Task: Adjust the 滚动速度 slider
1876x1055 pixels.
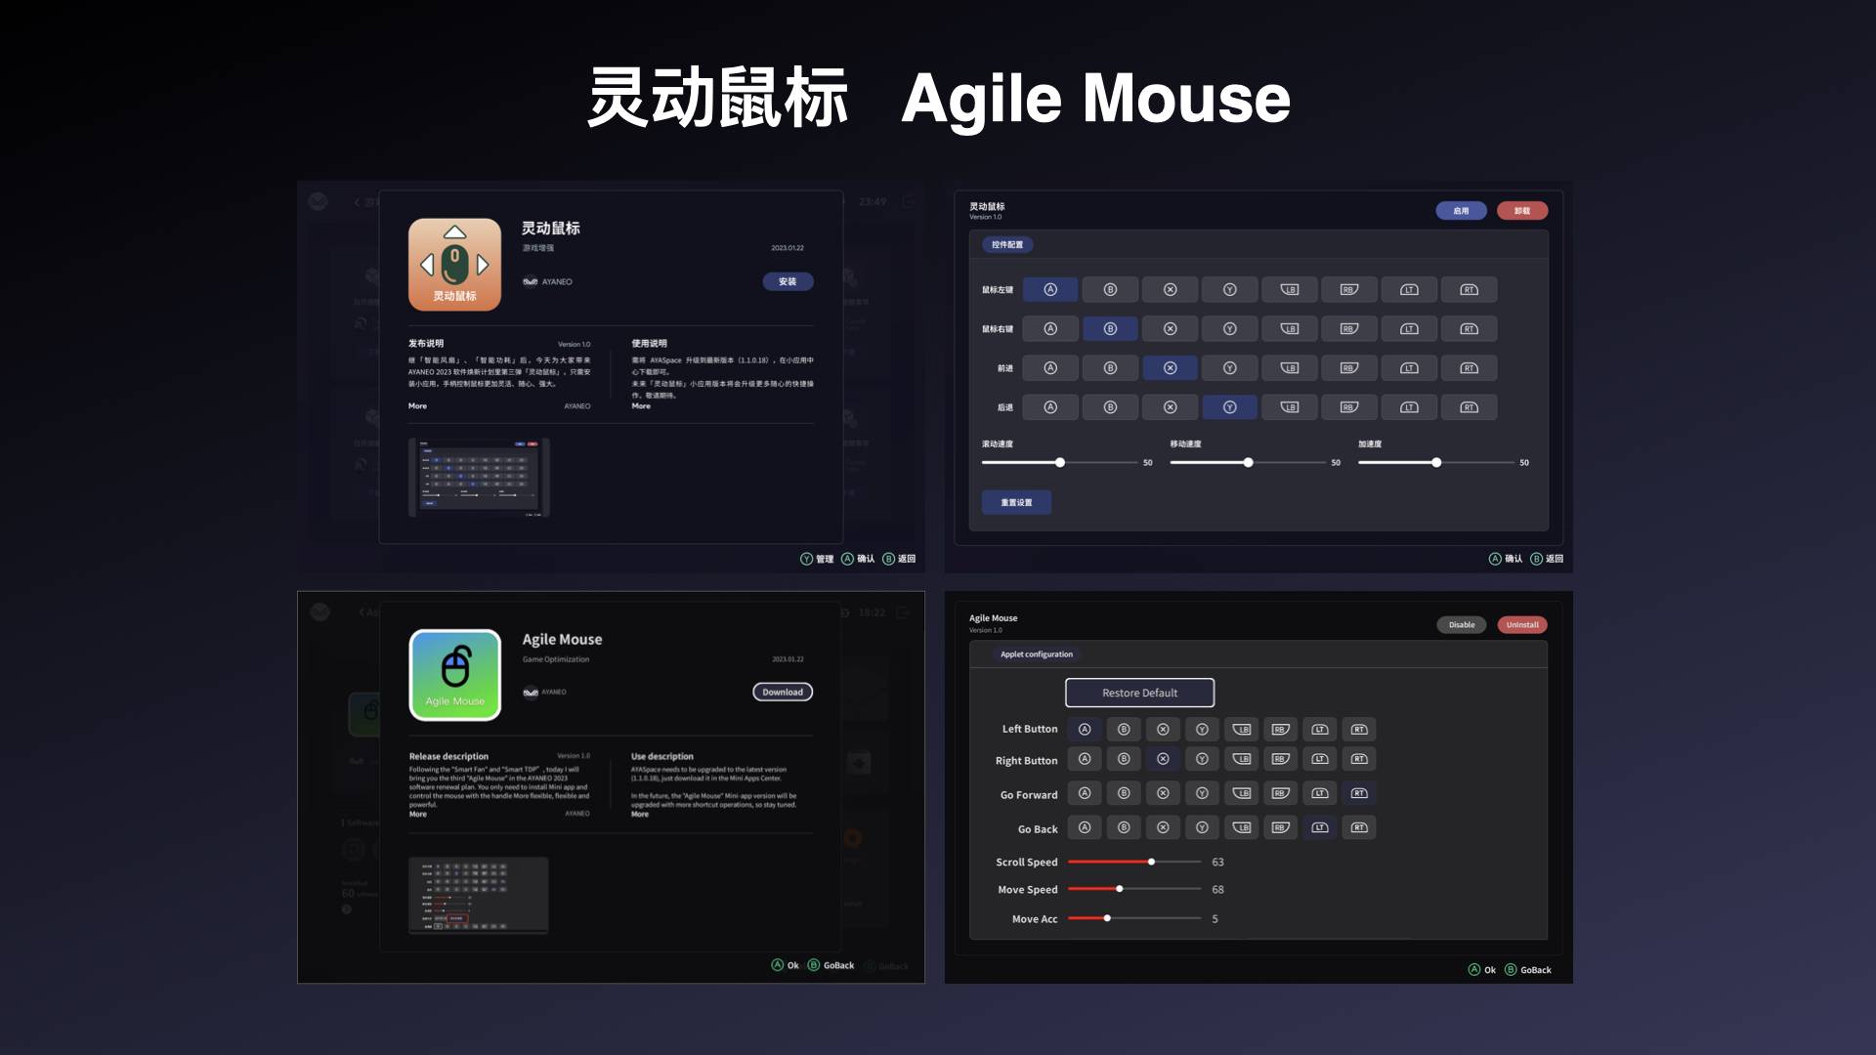Action: coord(1059,462)
